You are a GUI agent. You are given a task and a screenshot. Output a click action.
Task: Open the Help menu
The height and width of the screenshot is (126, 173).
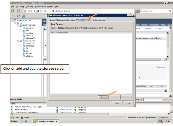pyautogui.click(x=57, y=6)
